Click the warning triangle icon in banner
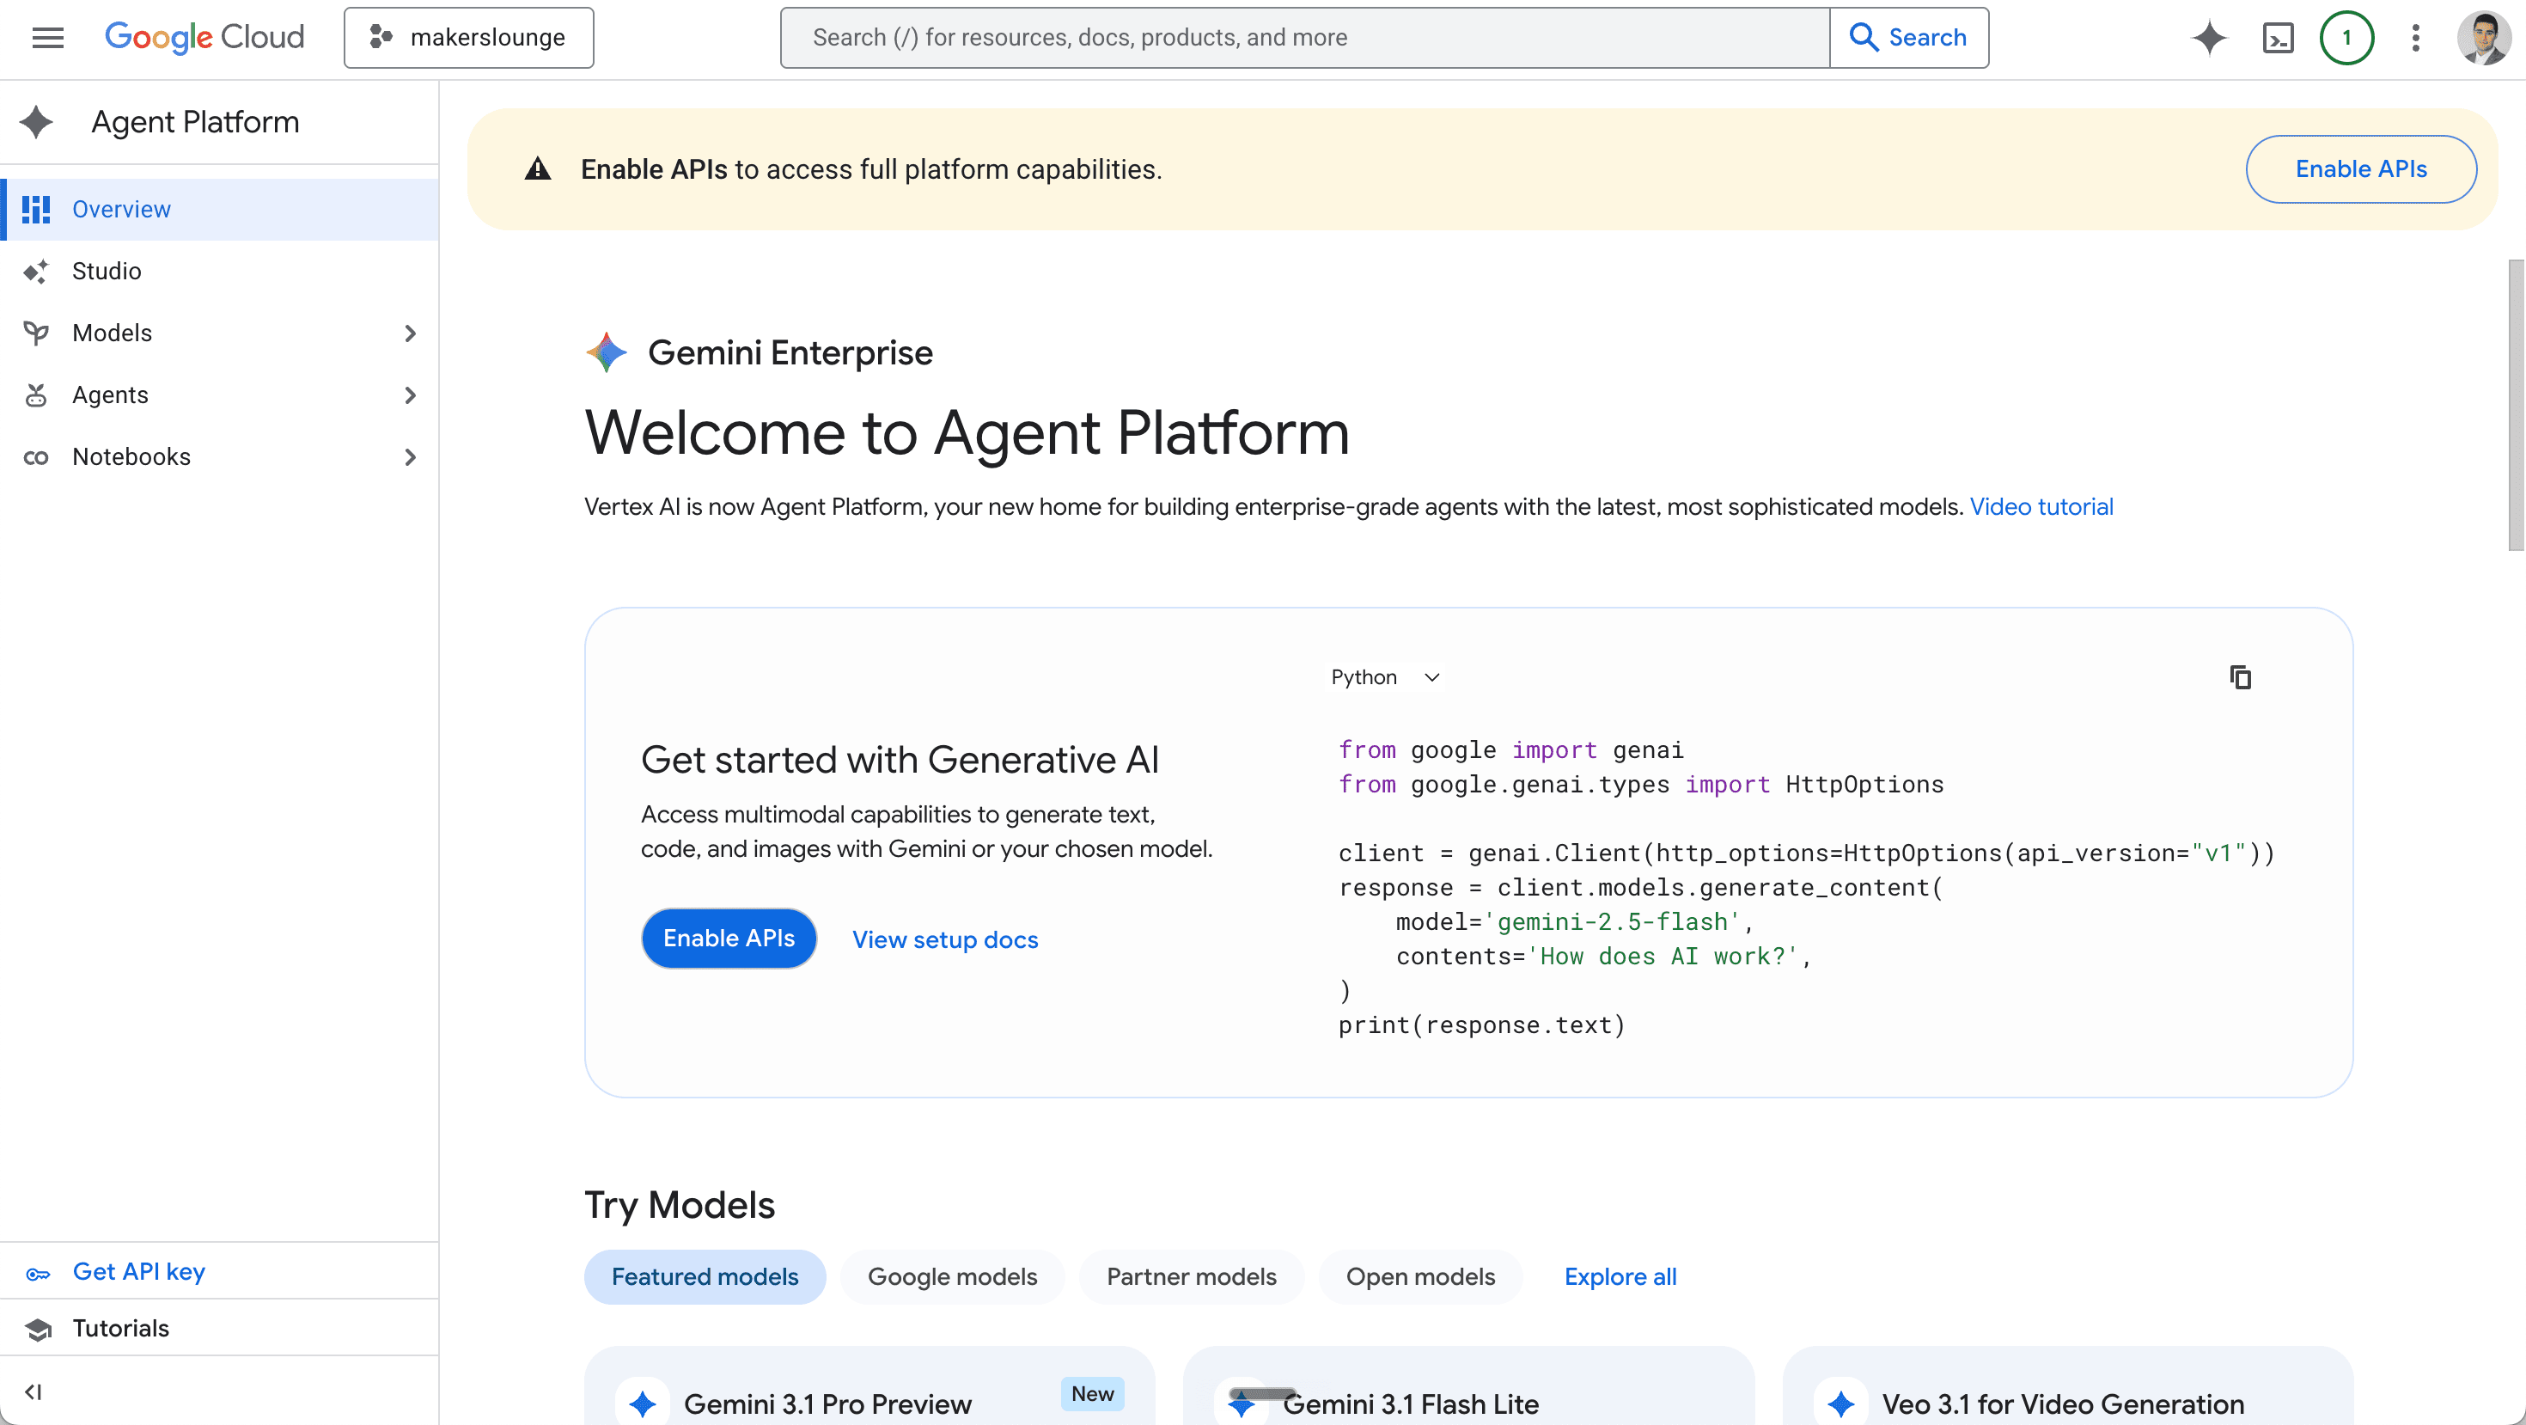This screenshot has height=1425, width=2526. (x=537, y=168)
